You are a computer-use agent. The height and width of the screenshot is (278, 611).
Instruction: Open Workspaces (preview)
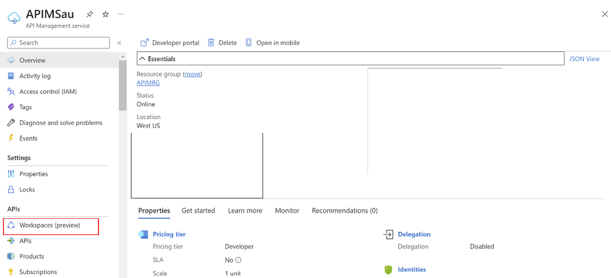[51, 225]
